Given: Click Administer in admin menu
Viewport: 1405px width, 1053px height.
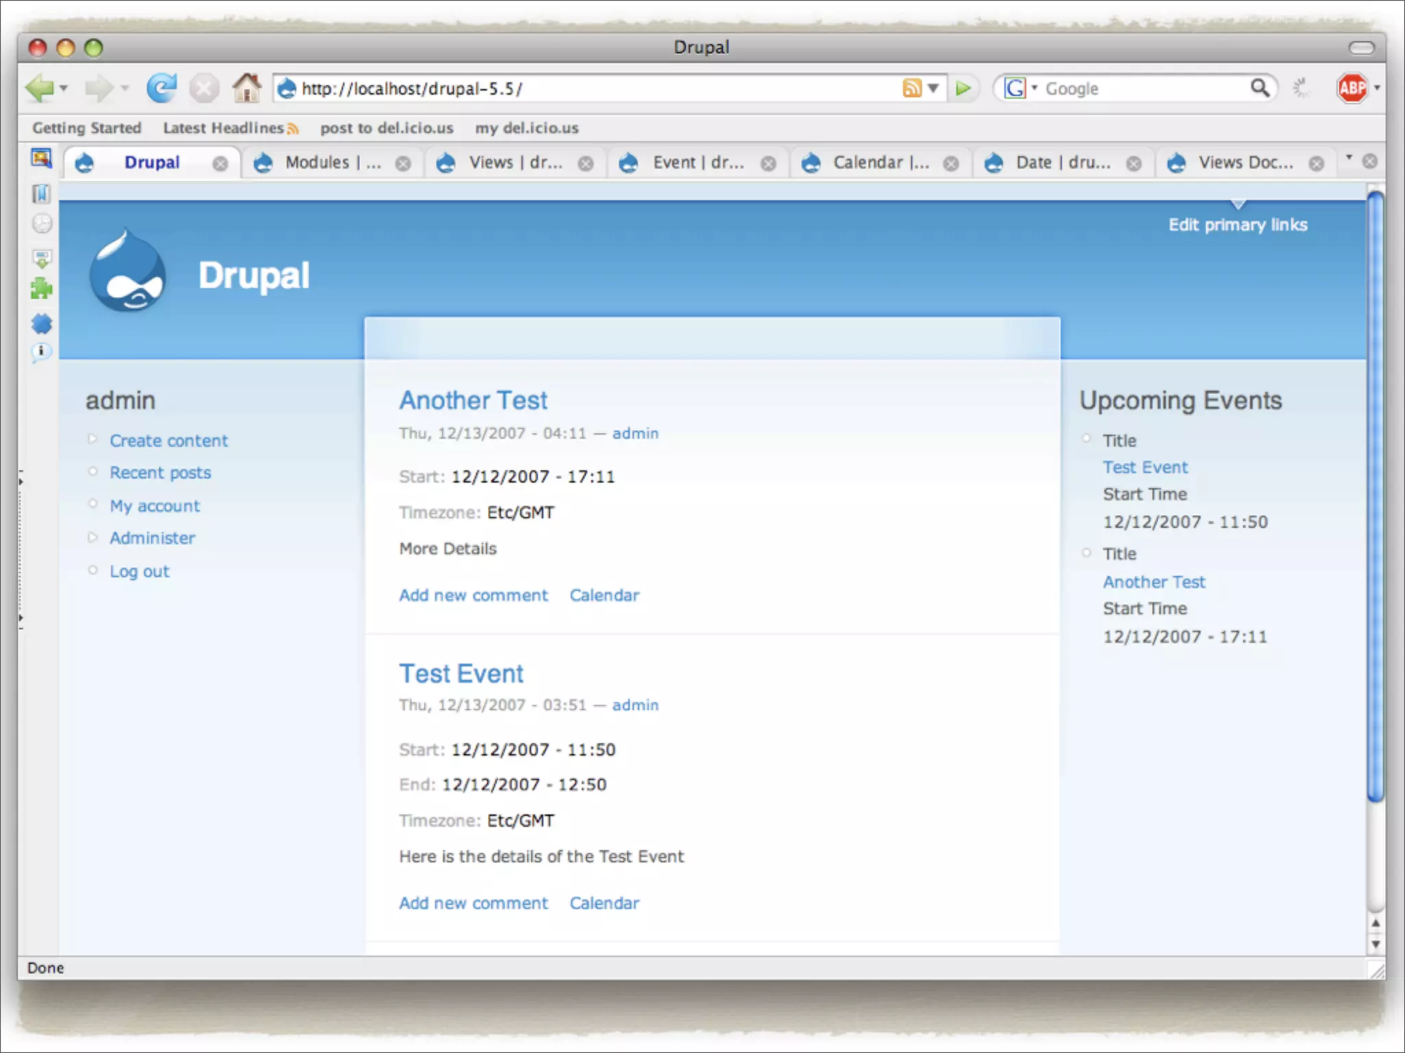Looking at the screenshot, I should pyautogui.click(x=152, y=538).
